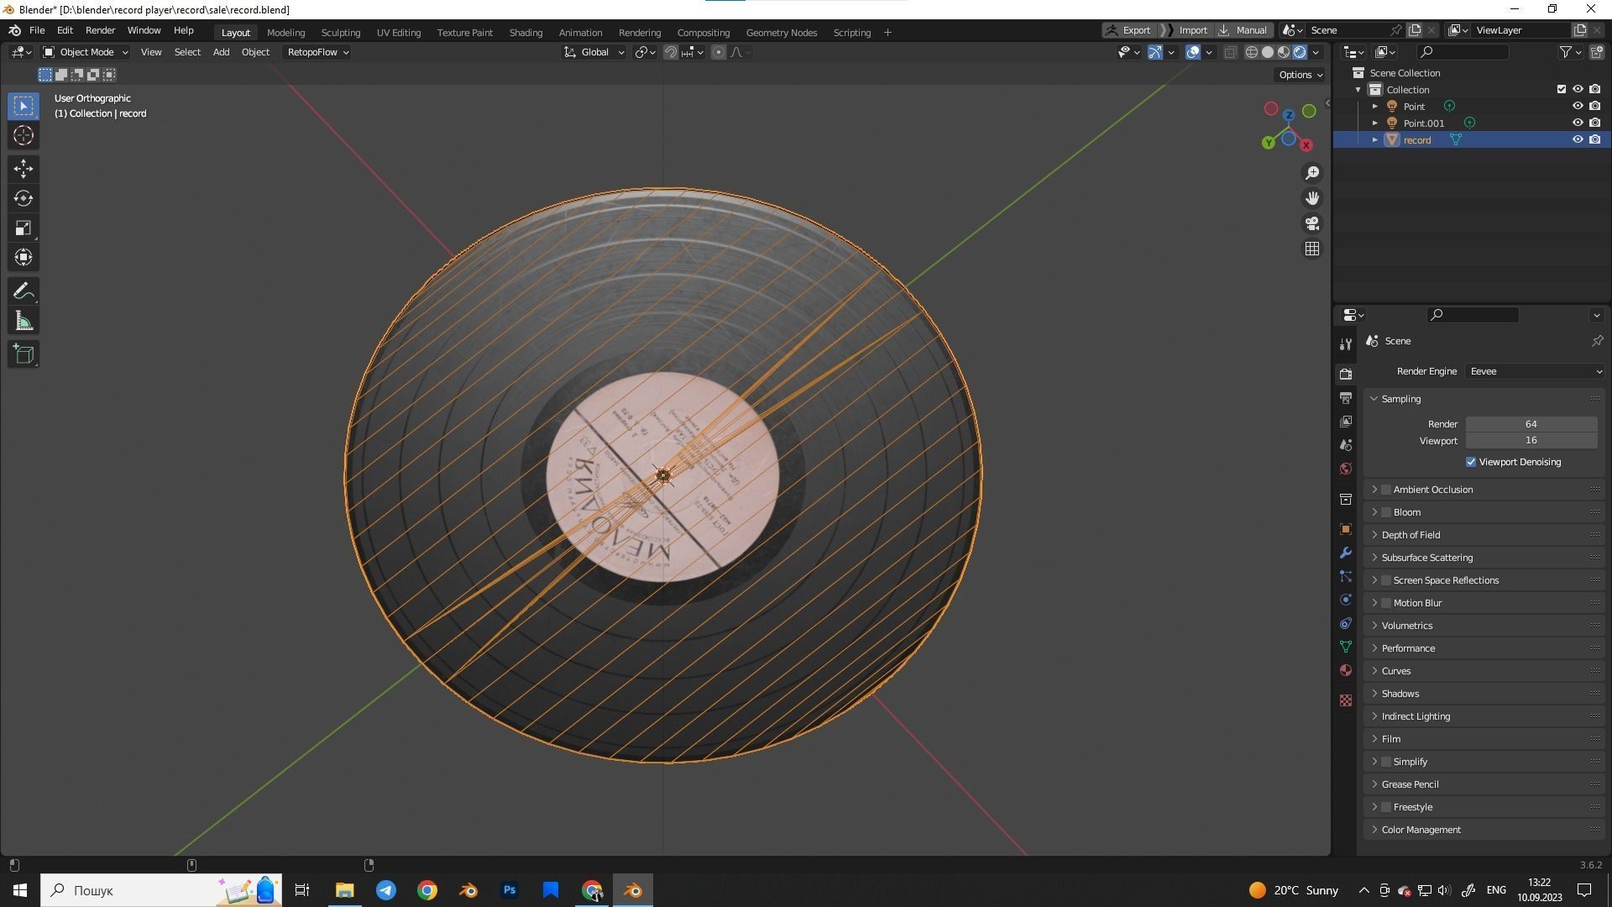Open the View Layer properties tab
Image resolution: width=1612 pixels, height=907 pixels.
1346,421
